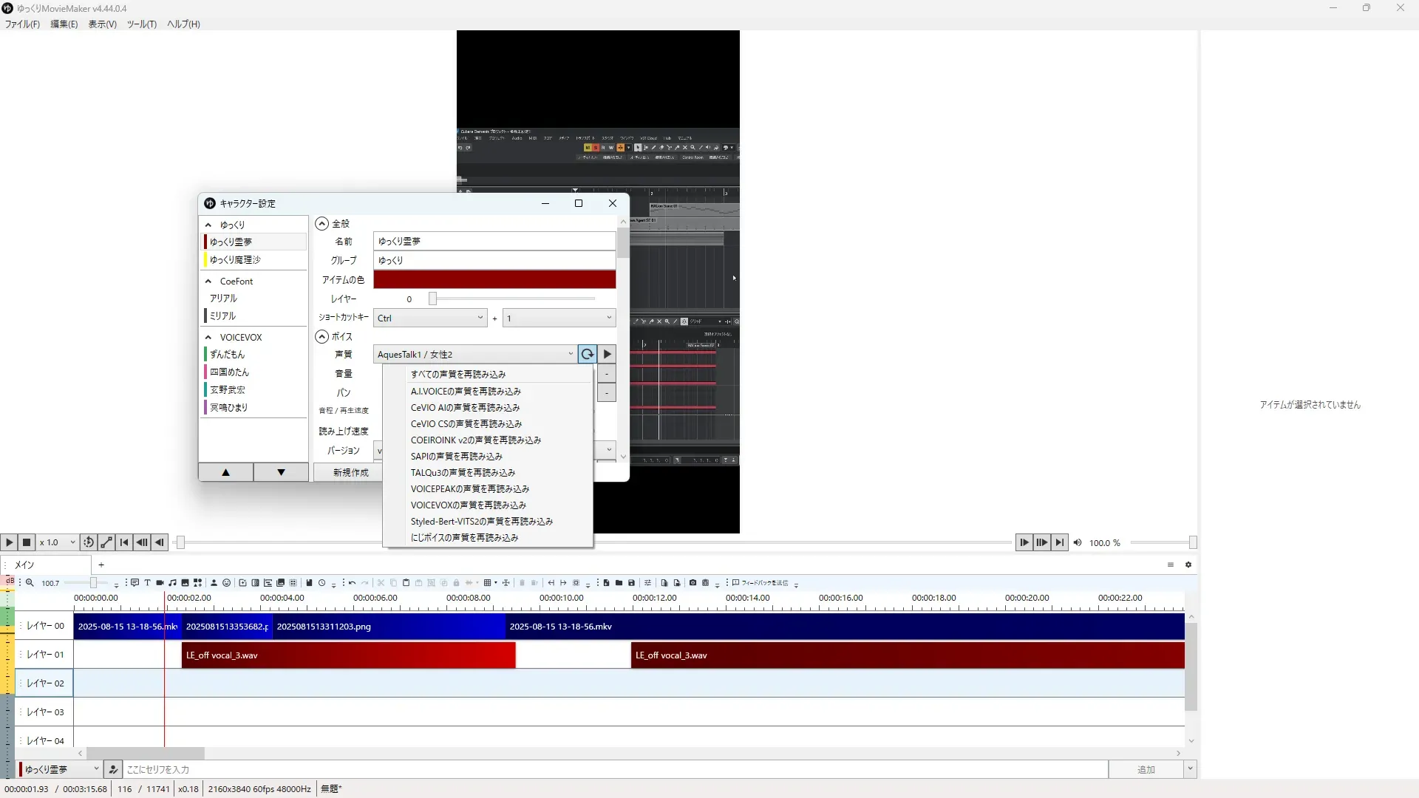Click the red アイテムの色 color swatch
Image resolution: width=1419 pixels, height=798 pixels.
pyautogui.click(x=494, y=280)
